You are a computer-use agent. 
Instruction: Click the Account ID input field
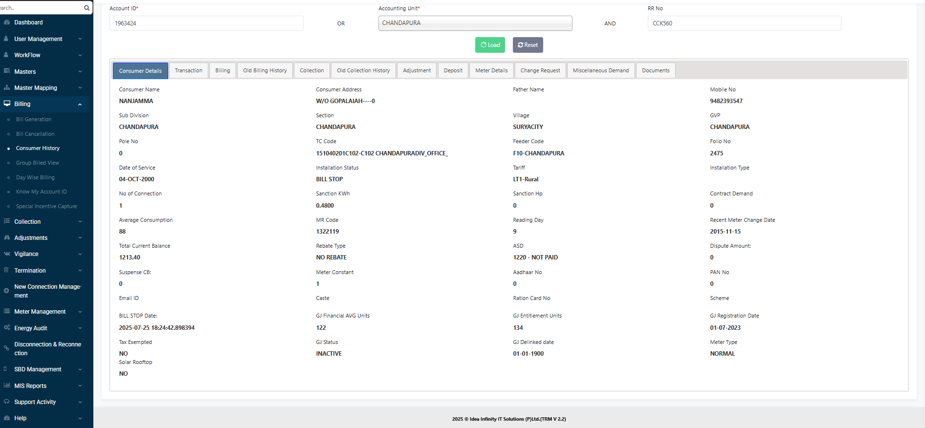206,23
